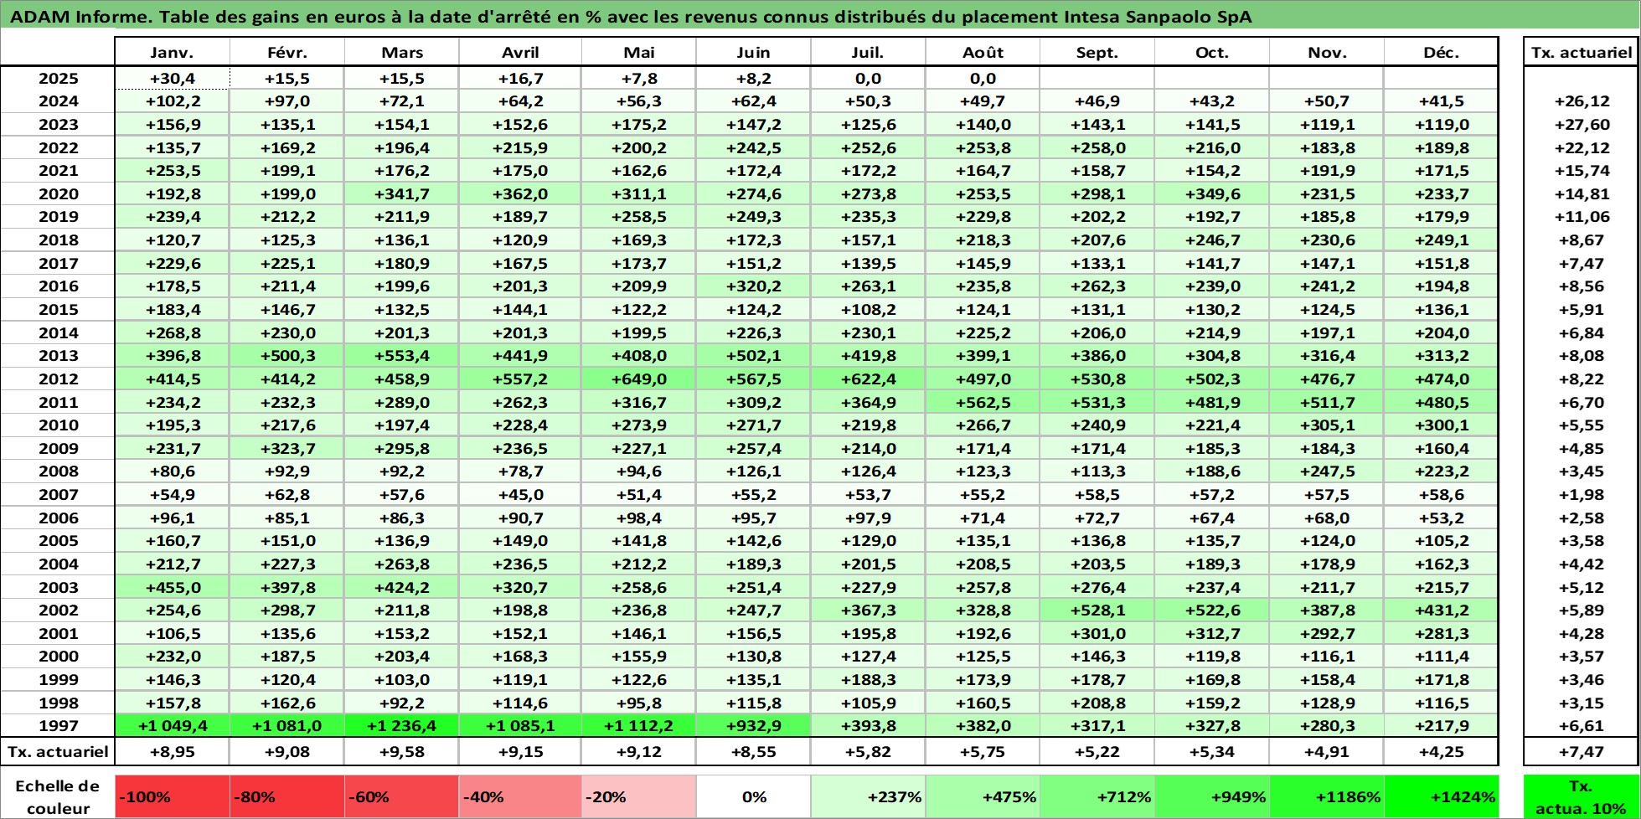
Task: Click the Tx. actuariel column header
Action: tap(1582, 52)
